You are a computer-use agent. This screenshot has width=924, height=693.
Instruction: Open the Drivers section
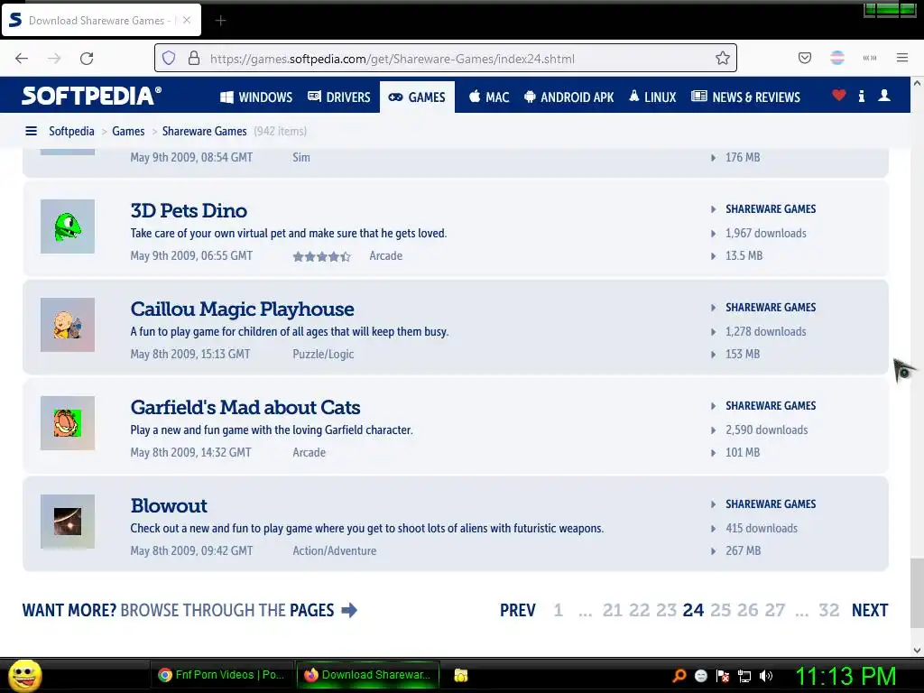(339, 97)
